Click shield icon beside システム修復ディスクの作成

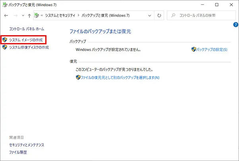pyautogui.click(x=5, y=47)
